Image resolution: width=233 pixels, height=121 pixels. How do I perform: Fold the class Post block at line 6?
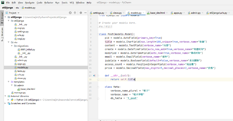pos(98,34)
